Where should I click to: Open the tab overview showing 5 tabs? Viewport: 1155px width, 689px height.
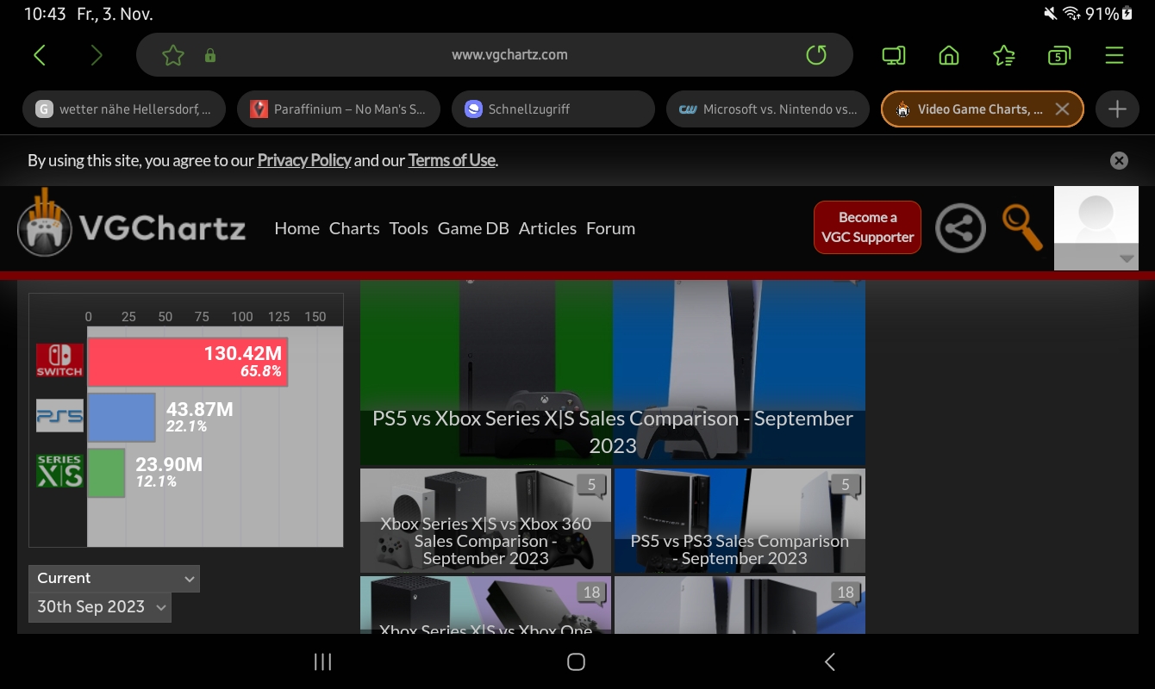tap(1058, 54)
